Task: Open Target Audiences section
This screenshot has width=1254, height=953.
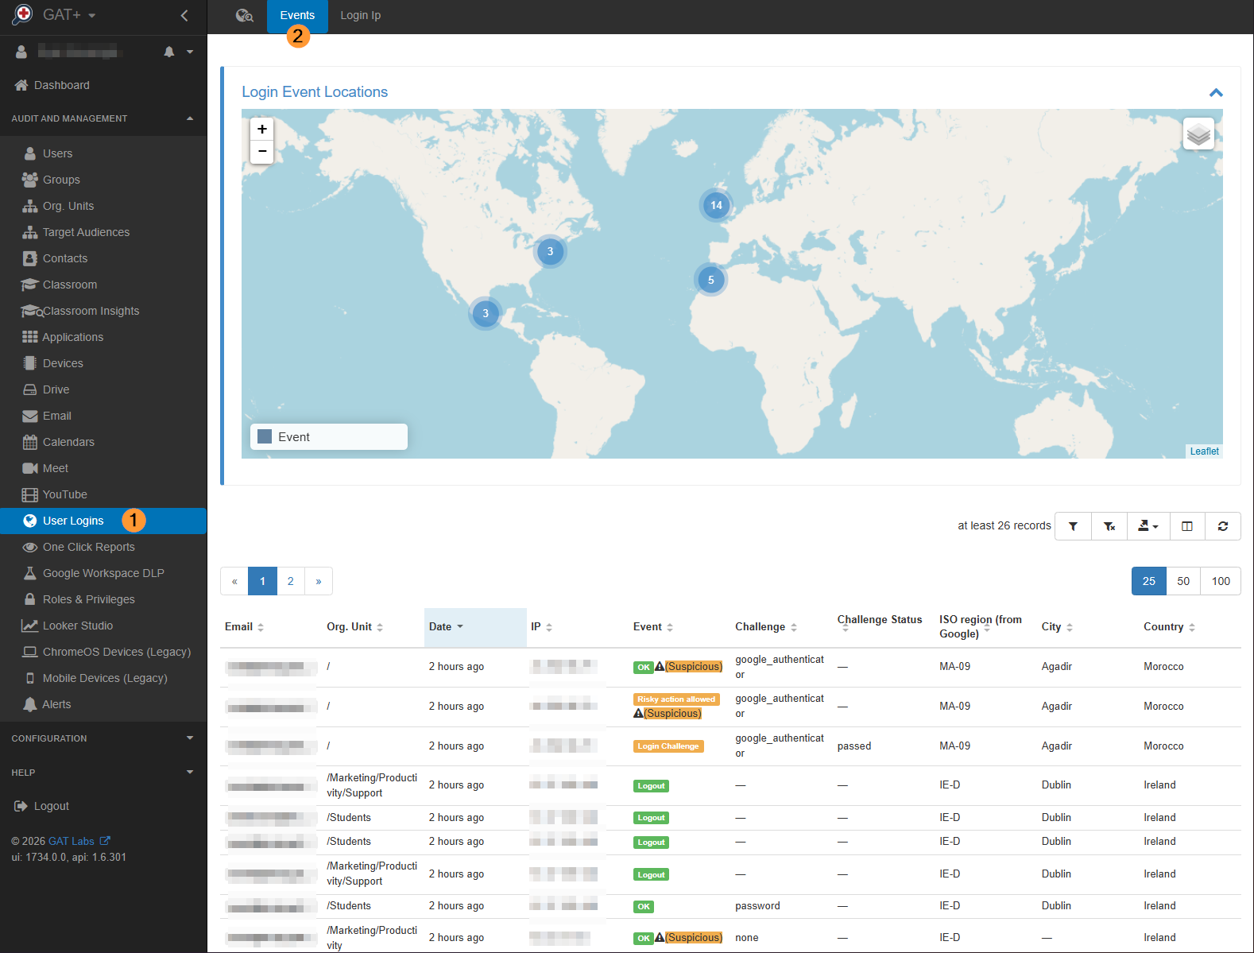Action: (86, 232)
